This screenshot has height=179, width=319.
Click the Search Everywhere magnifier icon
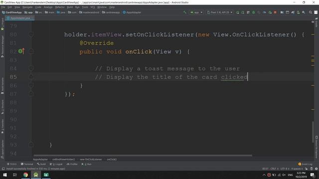click(x=310, y=12)
